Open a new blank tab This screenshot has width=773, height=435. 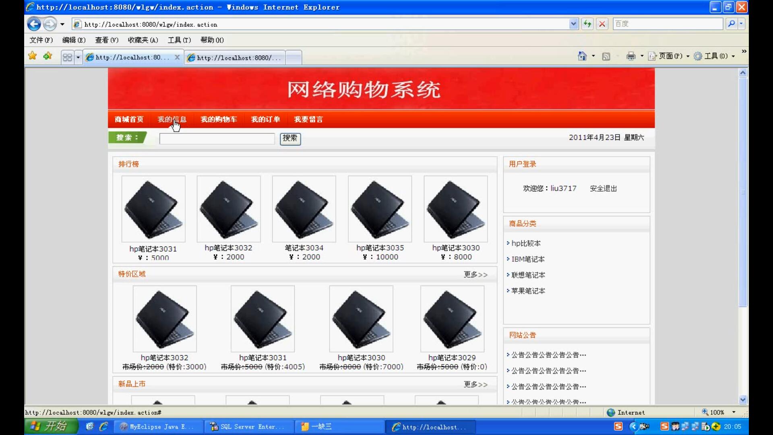coord(293,58)
